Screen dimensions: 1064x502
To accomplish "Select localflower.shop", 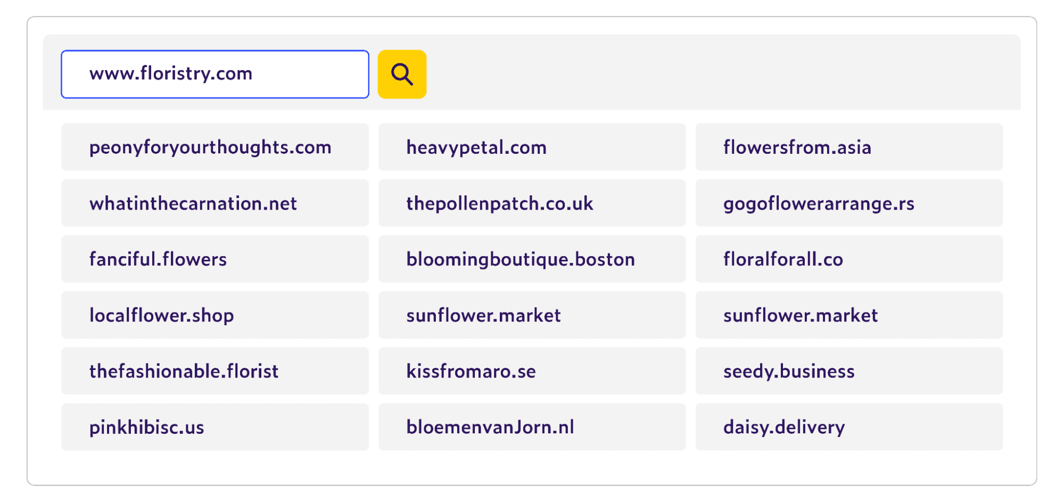I will 215,315.
